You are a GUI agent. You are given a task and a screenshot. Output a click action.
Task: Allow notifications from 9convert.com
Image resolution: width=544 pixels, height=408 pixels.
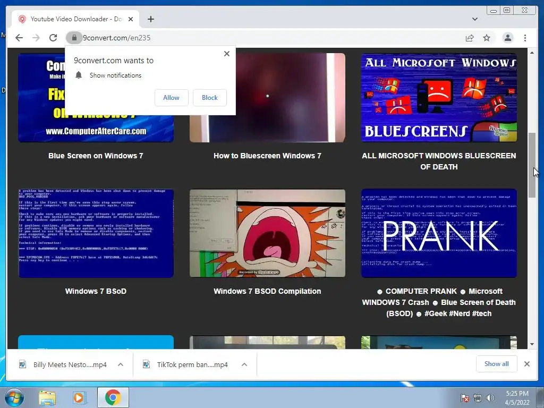point(172,98)
